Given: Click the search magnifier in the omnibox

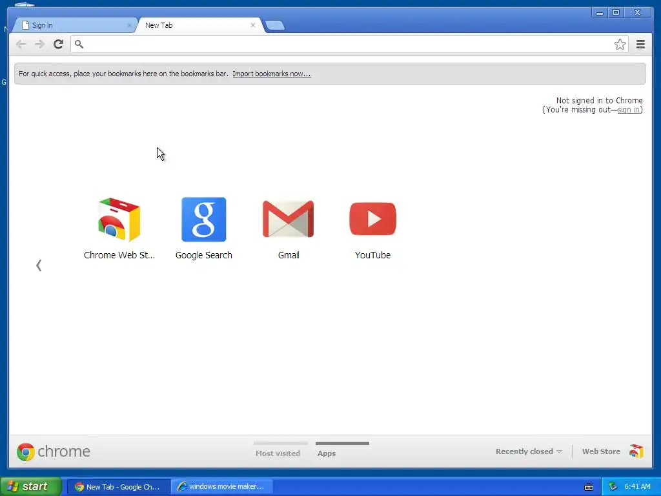Looking at the screenshot, I should pyautogui.click(x=79, y=44).
